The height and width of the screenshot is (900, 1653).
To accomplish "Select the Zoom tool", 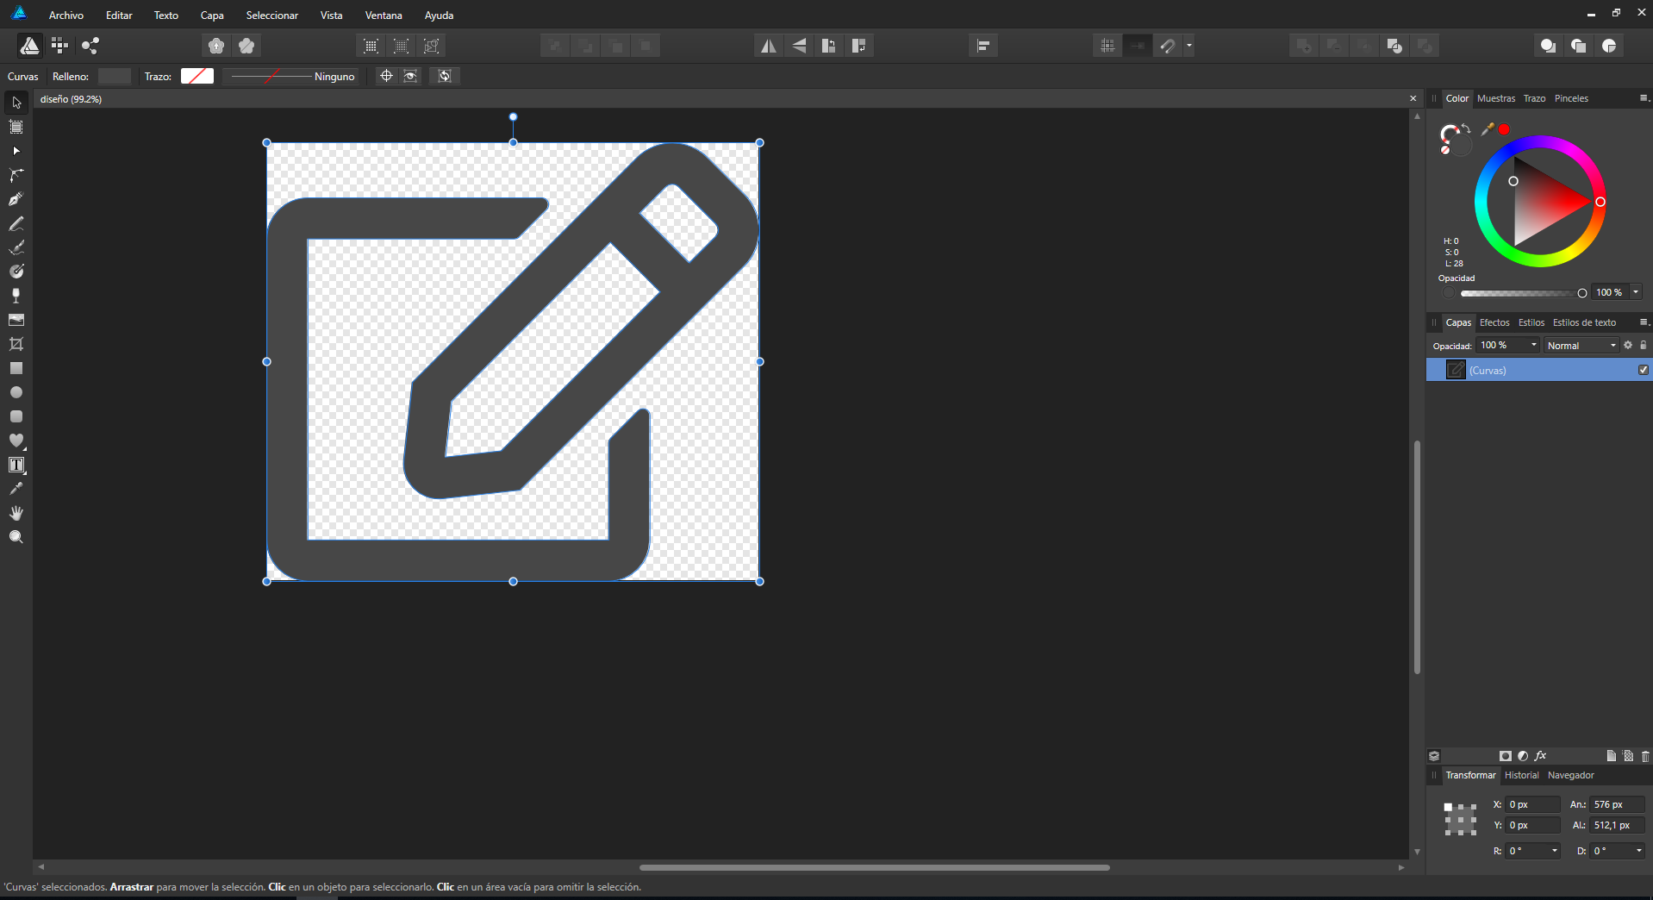I will click(x=16, y=536).
